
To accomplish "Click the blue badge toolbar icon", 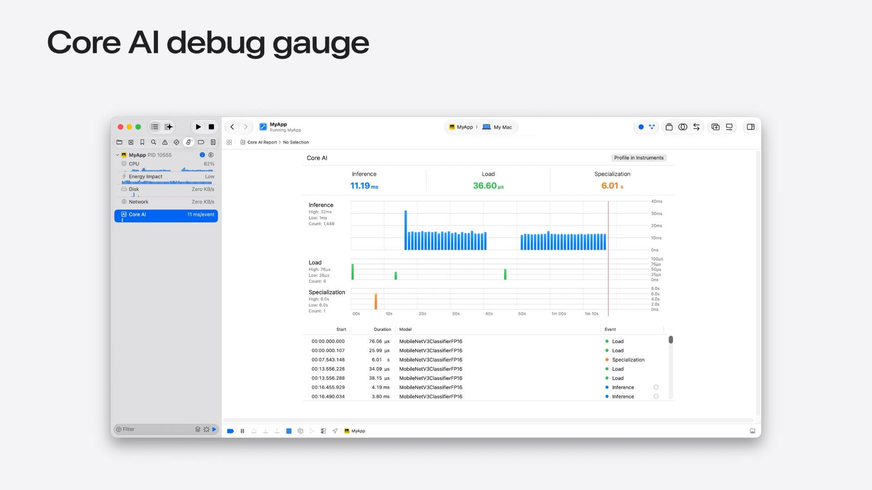I will [x=641, y=127].
